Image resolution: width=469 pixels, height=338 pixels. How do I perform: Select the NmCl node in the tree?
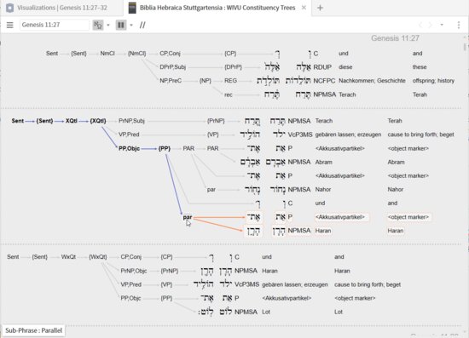pyautogui.click(x=107, y=54)
